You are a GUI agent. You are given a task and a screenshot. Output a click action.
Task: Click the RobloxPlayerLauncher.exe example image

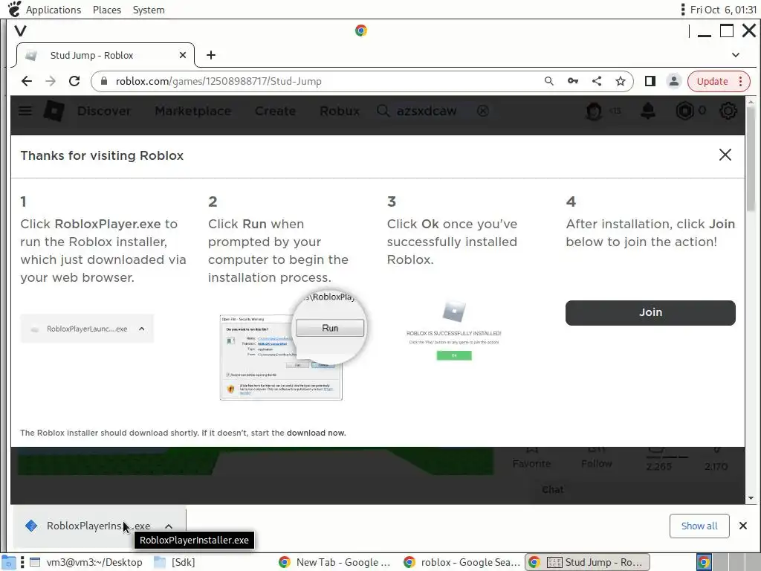[87, 329]
